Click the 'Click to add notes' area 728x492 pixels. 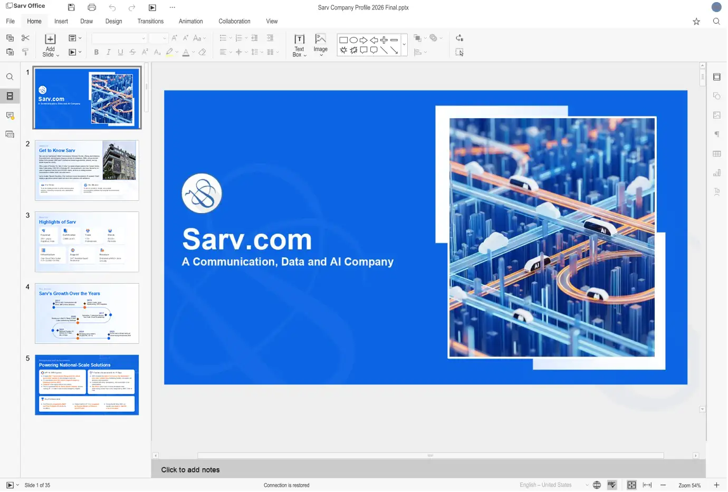[x=190, y=470]
